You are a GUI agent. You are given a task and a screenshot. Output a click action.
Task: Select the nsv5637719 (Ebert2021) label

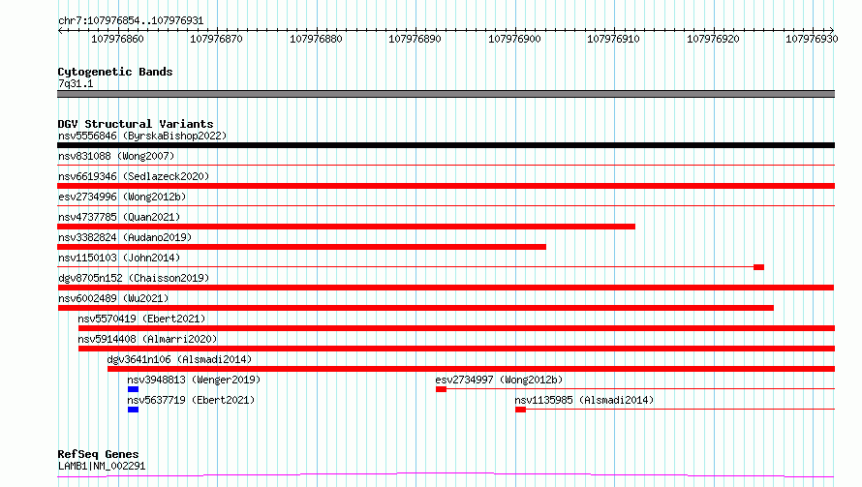191,400
